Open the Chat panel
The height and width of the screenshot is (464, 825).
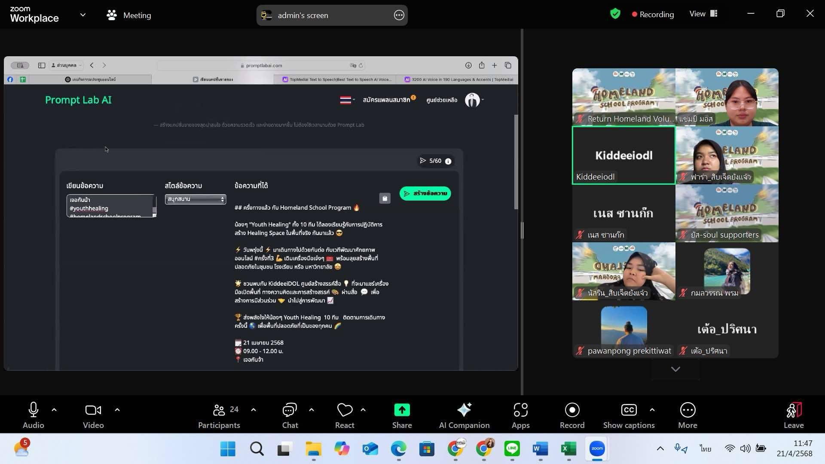coord(290,415)
